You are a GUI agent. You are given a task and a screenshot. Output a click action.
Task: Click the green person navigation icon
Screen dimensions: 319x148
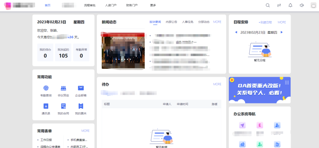(x=260, y=144)
